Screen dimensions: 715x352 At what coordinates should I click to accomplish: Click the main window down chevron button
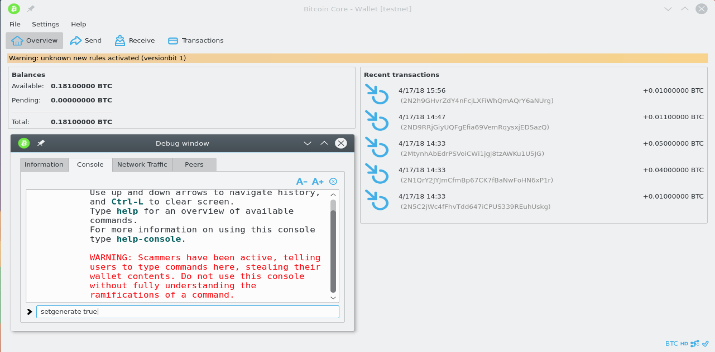pos(668,9)
